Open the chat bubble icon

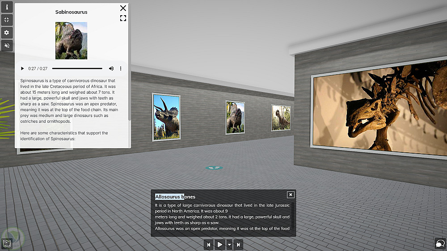[440, 243]
